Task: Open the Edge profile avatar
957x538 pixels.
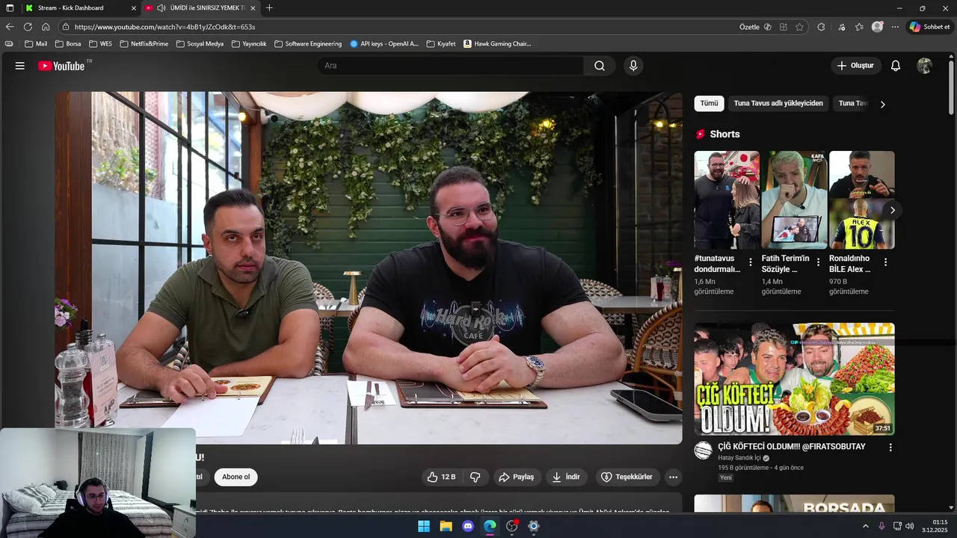Action: click(878, 27)
